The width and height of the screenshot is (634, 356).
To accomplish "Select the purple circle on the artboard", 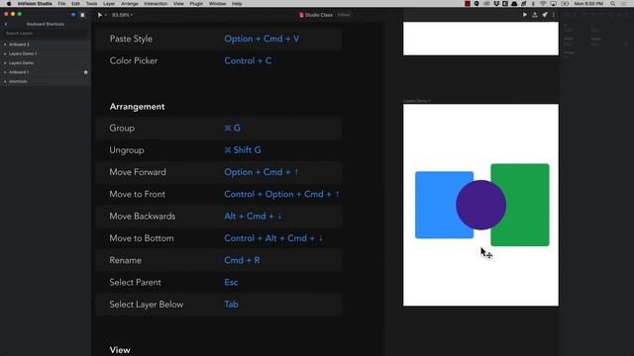I will click(x=480, y=205).
